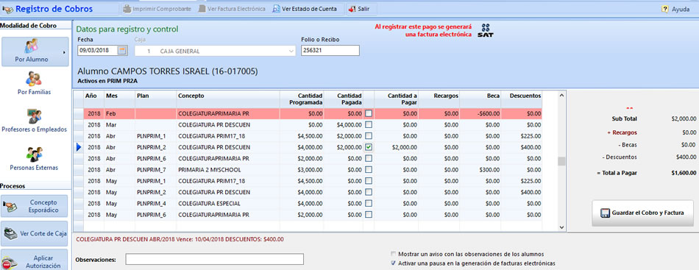Click Guardar el Cobro y Factura button
This screenshot has height=270, width=699.
tap(642, 213)
